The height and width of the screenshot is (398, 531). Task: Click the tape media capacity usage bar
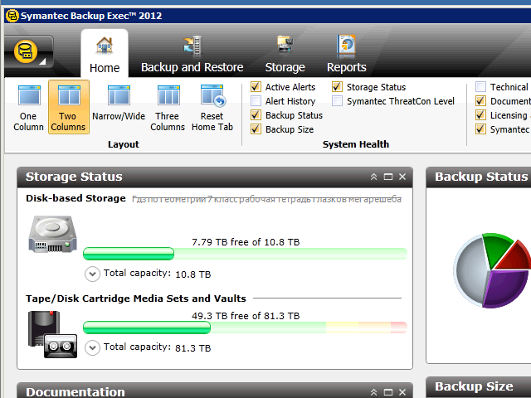[x=245, y=328]
